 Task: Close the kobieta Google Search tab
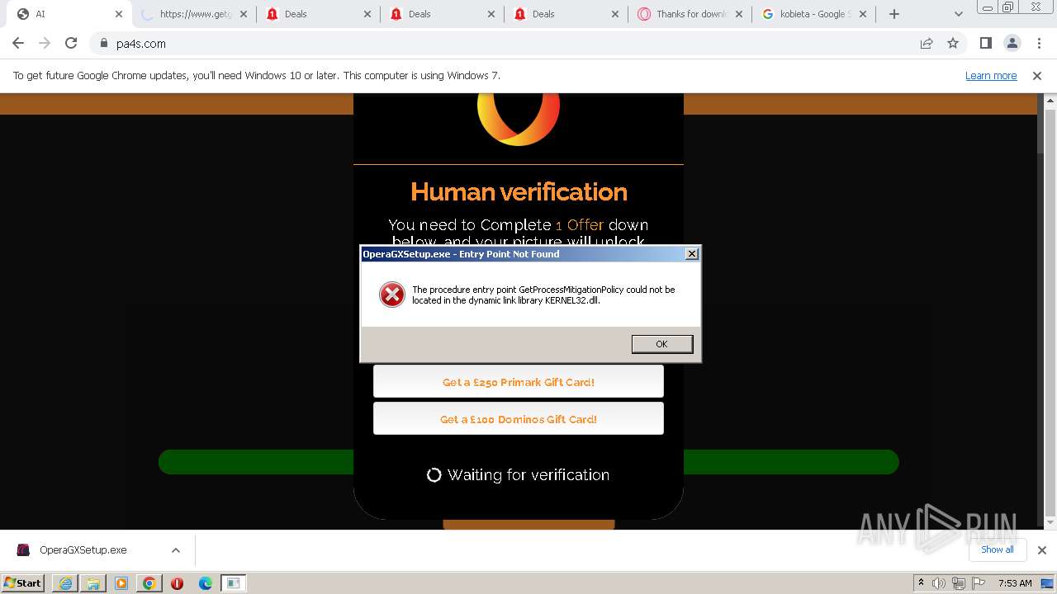click(862, 14)
